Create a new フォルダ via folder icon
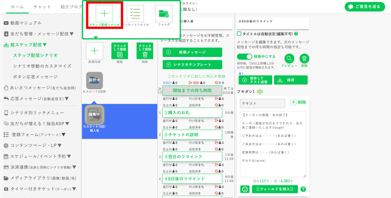Screen dimensions: 391x198 click(163, 13)
